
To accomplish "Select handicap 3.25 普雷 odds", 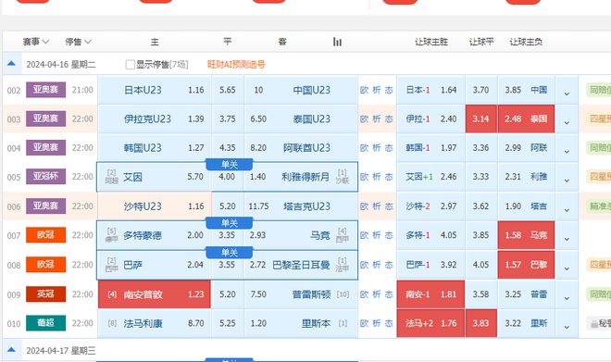I will pyautogui.click(x=526, y=294).
